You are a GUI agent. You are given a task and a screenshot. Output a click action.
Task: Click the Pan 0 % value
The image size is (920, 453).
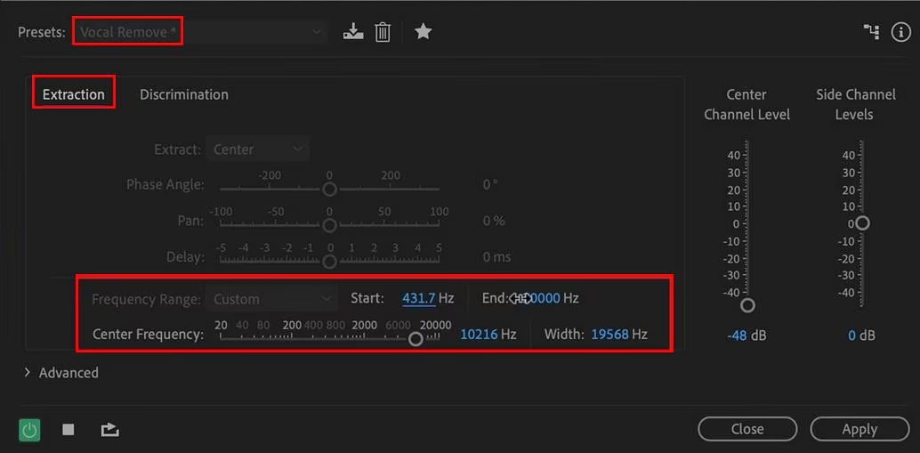point(494,222)
